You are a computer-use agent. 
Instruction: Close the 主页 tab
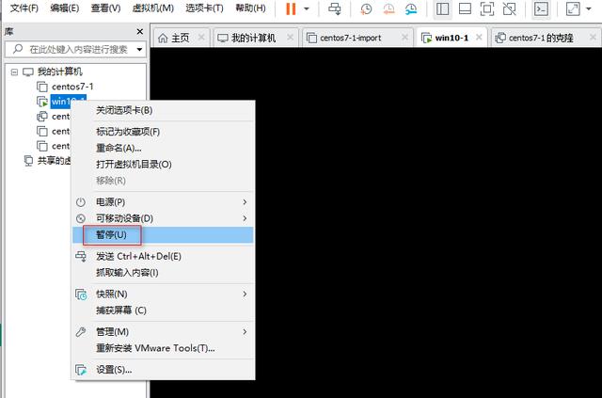click(x=201, y=38)
